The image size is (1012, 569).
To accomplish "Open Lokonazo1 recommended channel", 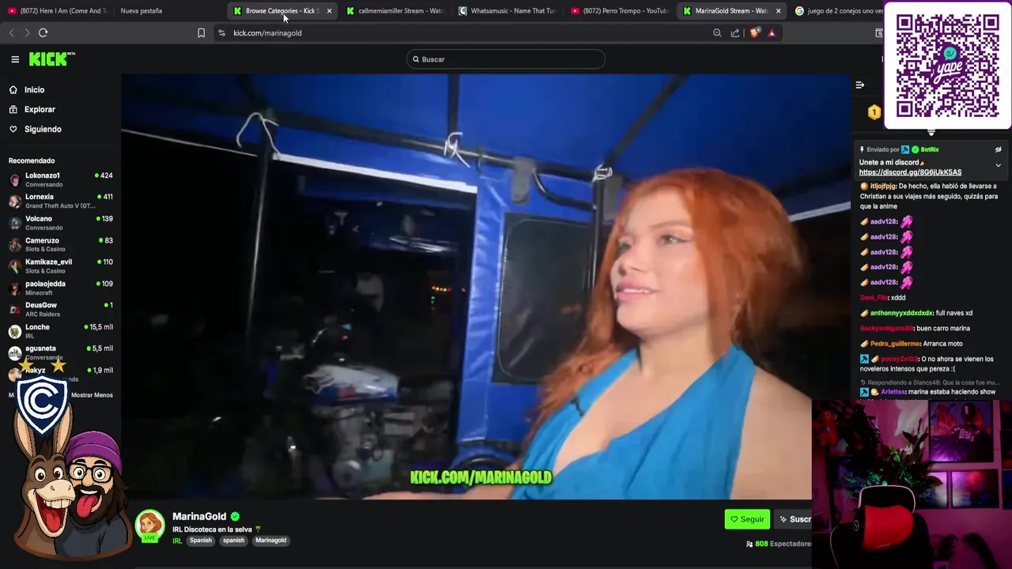I will [60, 179].
